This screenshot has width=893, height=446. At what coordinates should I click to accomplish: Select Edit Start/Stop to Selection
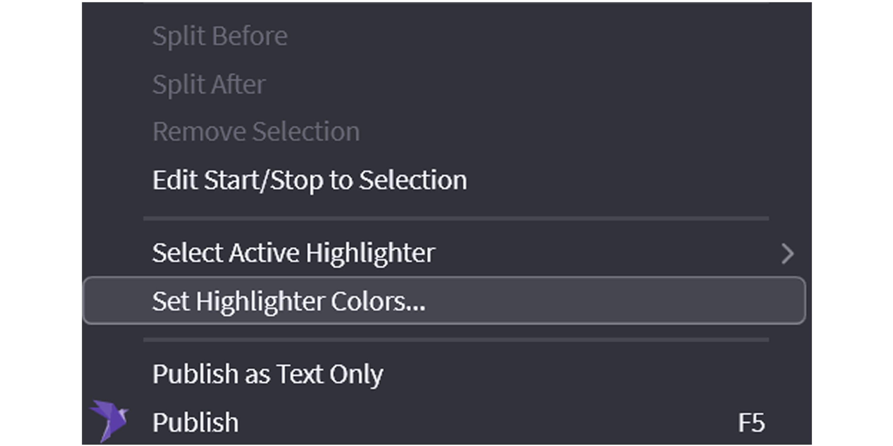309,180
